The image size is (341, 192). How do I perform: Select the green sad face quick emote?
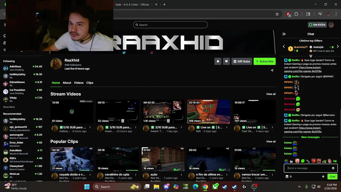click(x=303, y=161)
